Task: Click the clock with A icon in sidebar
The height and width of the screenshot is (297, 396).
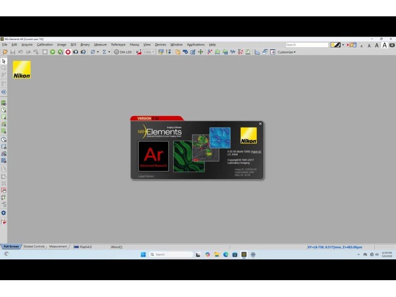Action: point(3,110)
